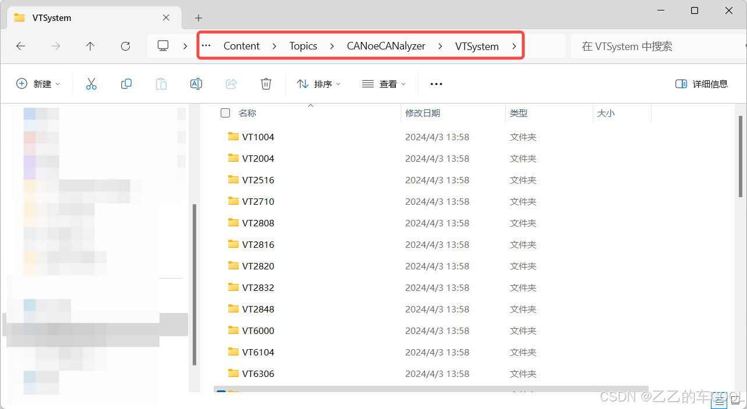Click the VT1004 folder icon
This screenshot has height=409, width=747.
coord(233,137)
